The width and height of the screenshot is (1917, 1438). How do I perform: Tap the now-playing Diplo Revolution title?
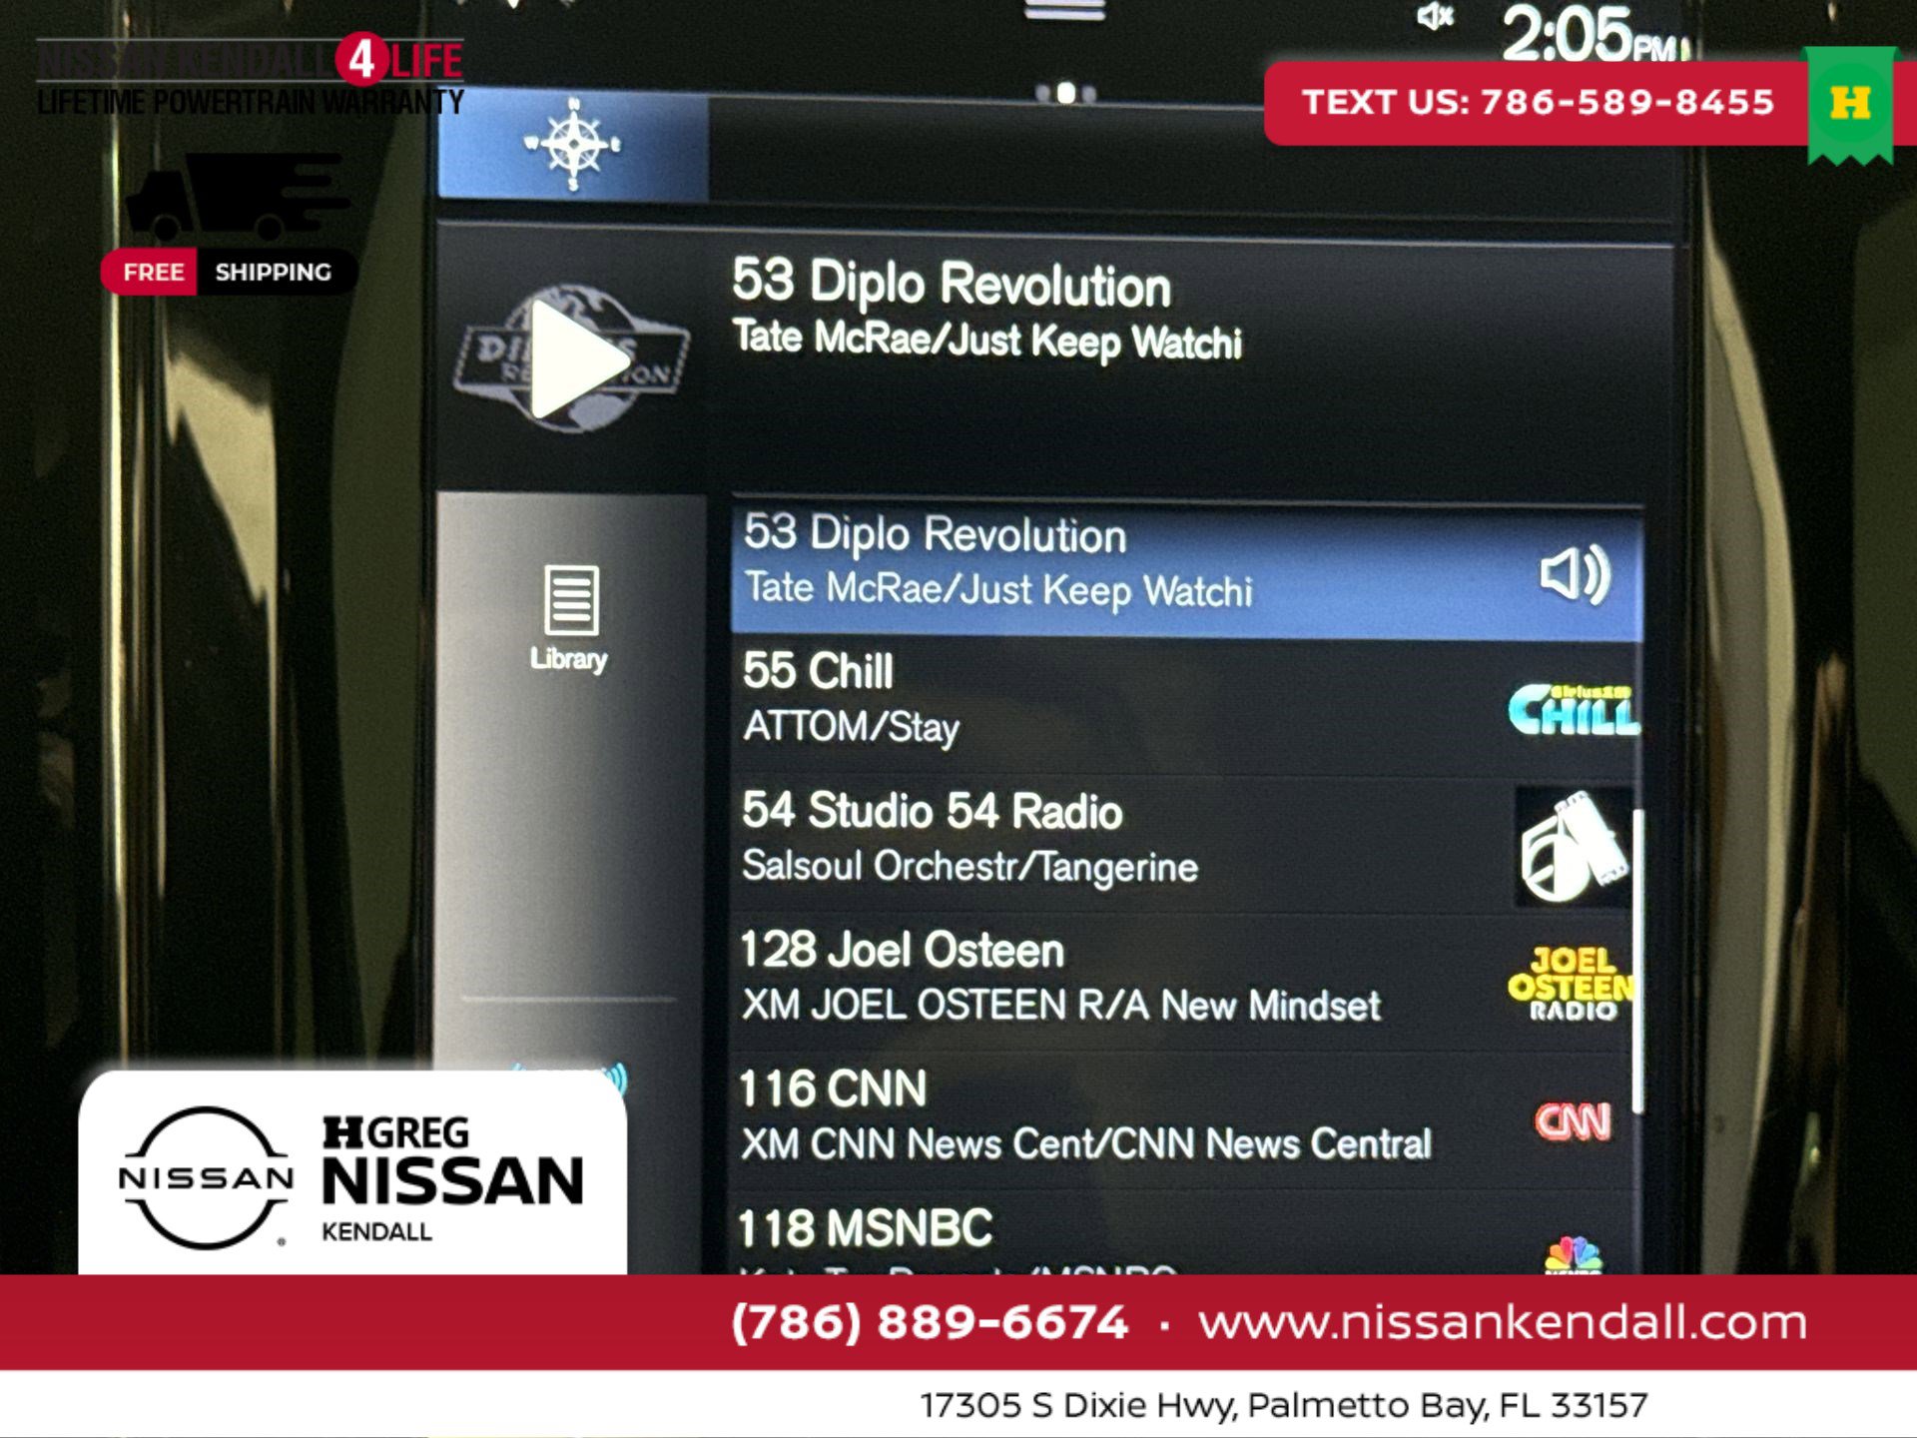point(951,284)
